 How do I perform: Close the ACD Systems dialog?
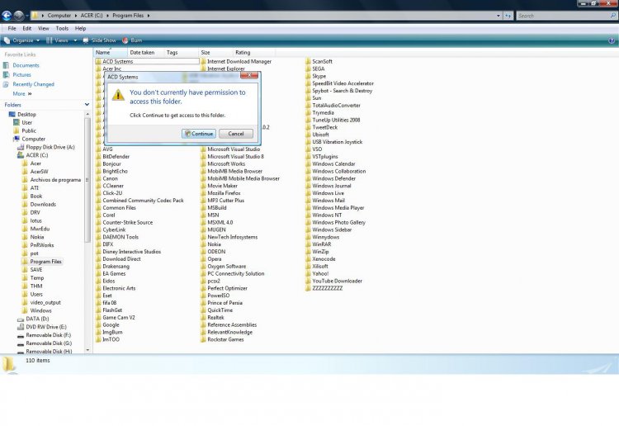click(249, 75)
